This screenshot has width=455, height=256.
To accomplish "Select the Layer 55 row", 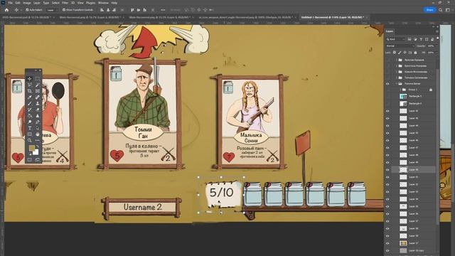I will point(414,206).
